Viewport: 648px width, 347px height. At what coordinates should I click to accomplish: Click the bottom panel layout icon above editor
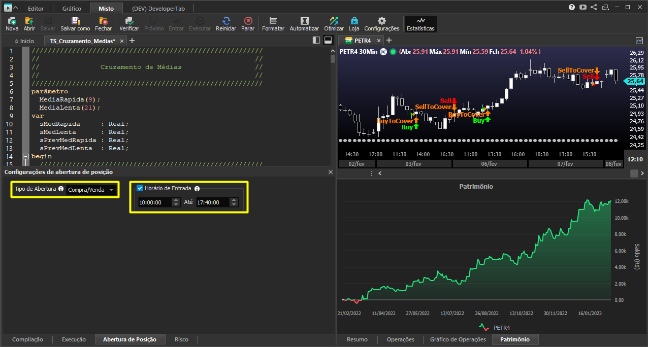[x=328, y=40]
